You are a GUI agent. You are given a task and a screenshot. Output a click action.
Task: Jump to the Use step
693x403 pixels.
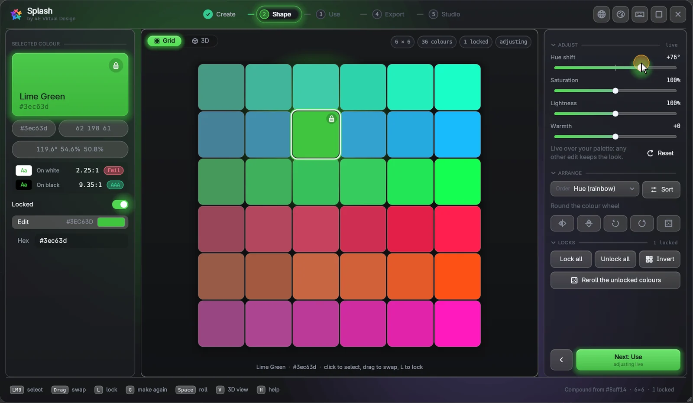coord(328,14)
